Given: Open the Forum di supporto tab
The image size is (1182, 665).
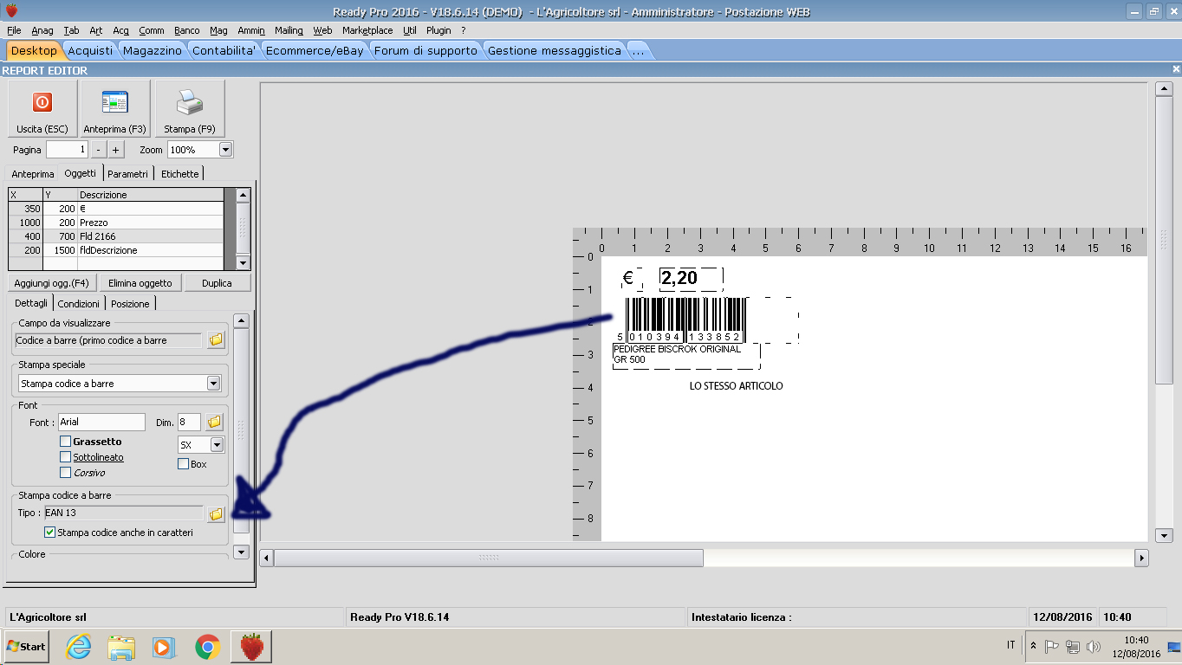Looking at the screenshot, I should [425, 50].
